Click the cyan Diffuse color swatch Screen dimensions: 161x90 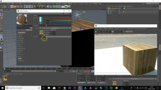coord(41,19)
